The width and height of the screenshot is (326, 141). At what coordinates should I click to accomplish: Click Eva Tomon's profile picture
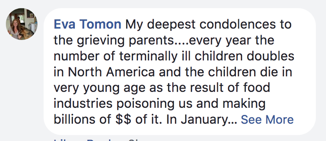click(22, 24)
